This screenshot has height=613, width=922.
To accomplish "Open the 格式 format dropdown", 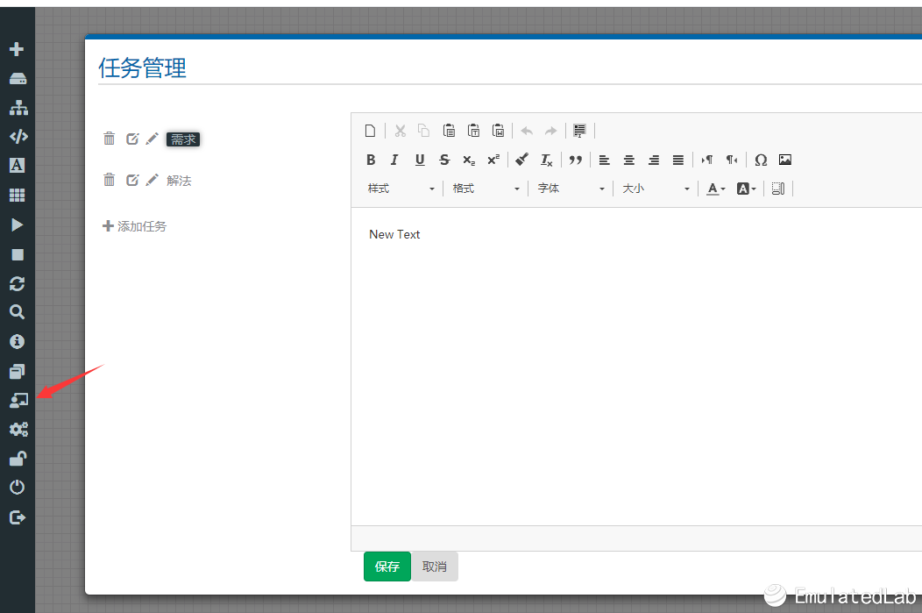I will pos(486,189).
